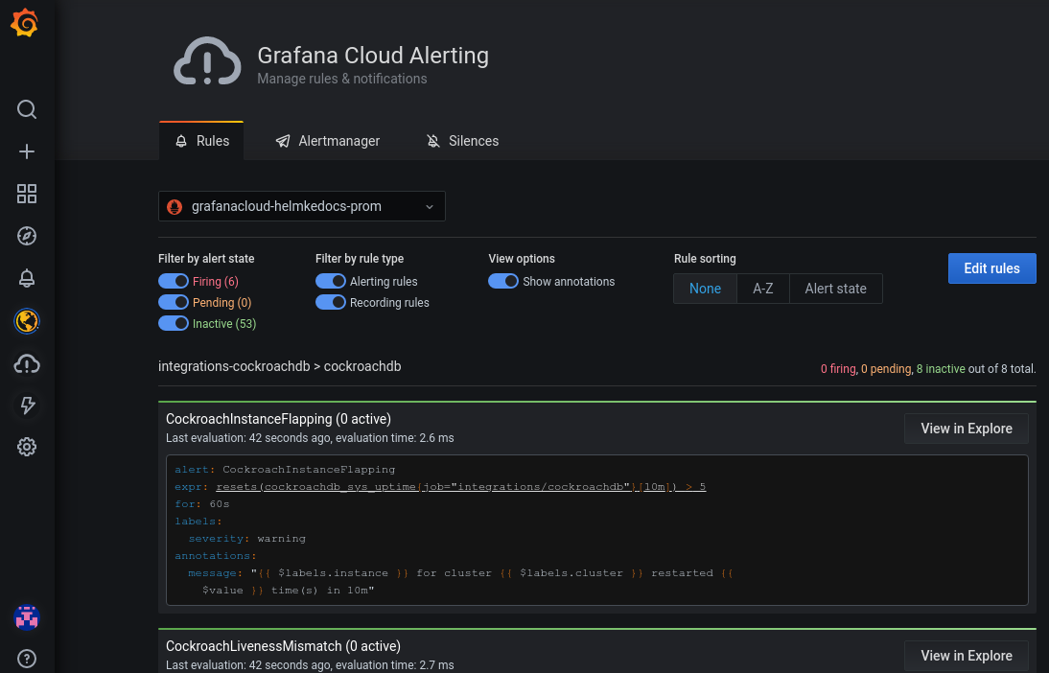Toggle the Recording rules filter
Image resolution: width=1049 pixels, height=673 pixels.
[x=331, y=302]
